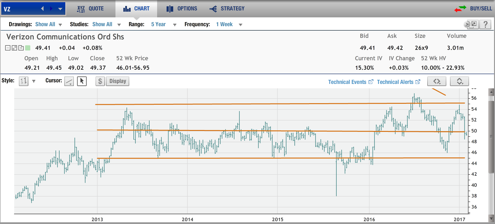This screenshot has height=224, width=495.
Task: Click the upper orange resistance line near 55
Action: (x=280, y=104)
